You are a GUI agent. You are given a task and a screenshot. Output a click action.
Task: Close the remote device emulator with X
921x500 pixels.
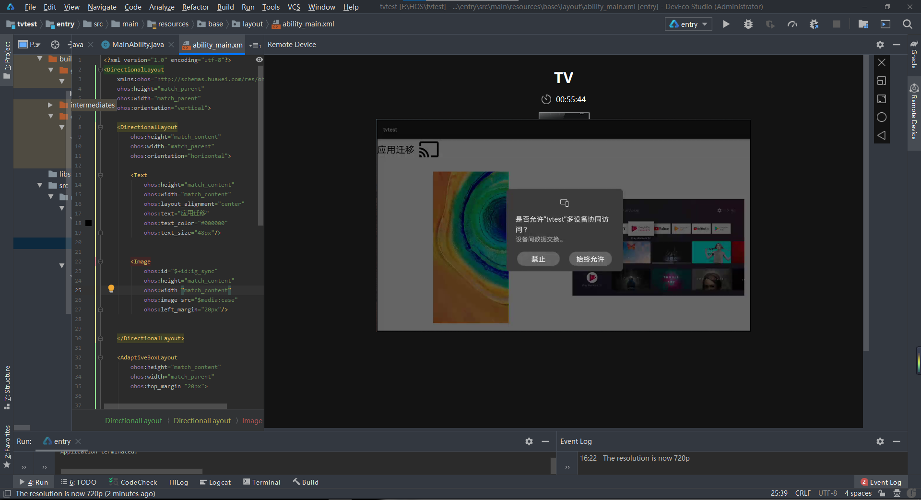[x=882, y=62]
